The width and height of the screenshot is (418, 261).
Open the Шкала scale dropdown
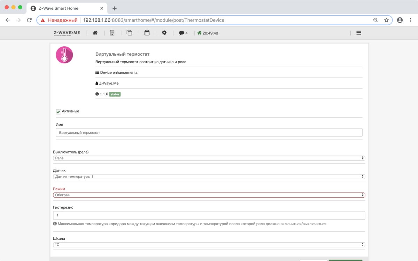pos(209,245)
